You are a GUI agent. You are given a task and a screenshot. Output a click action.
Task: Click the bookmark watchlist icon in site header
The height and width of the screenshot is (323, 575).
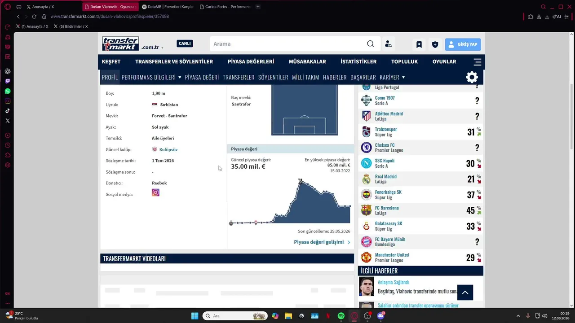coord(419,44)
